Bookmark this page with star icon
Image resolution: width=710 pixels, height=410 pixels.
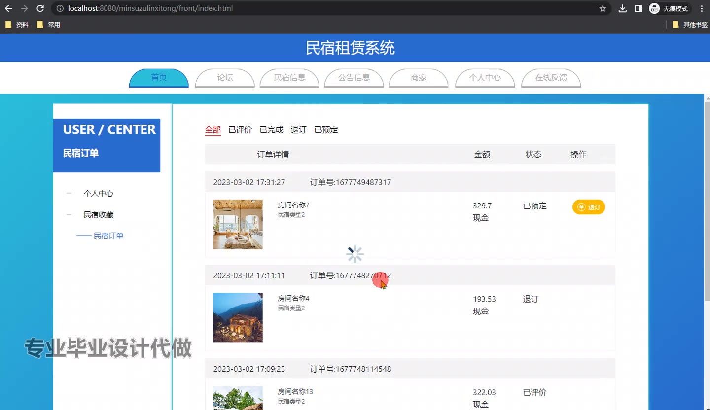603,8
